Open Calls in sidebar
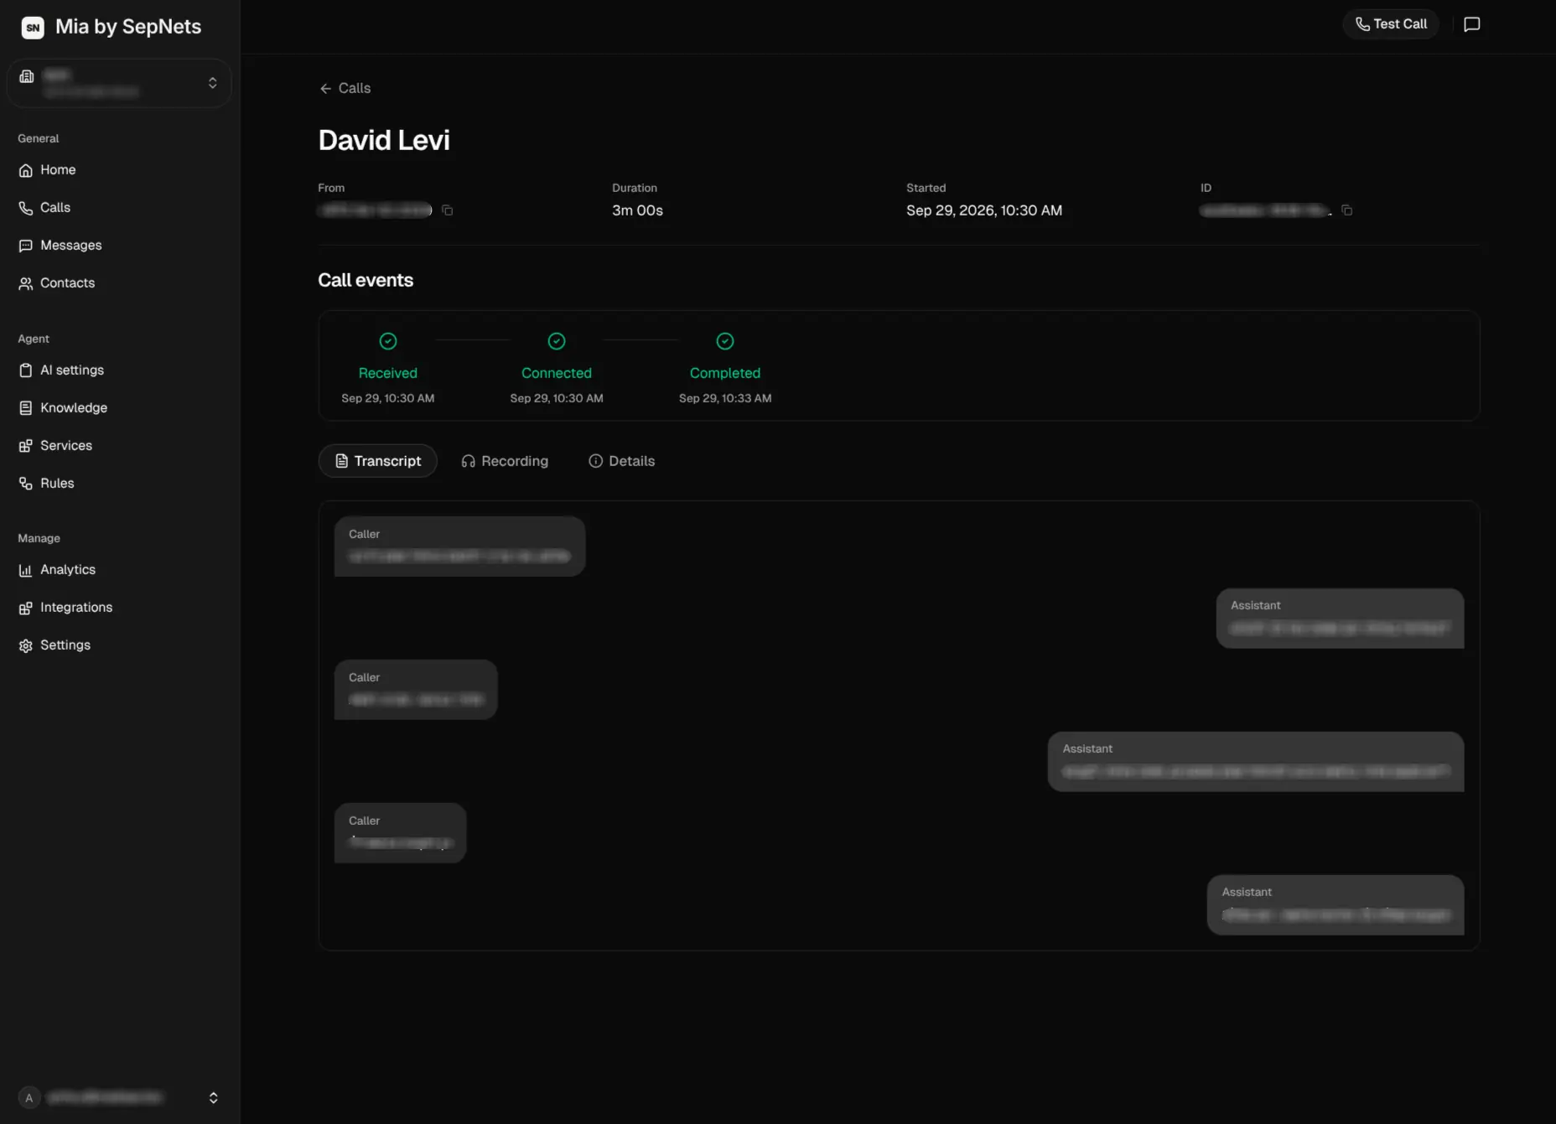Image resolution: width=1556 pixels, height=1124 pixels. pos(55,208)
